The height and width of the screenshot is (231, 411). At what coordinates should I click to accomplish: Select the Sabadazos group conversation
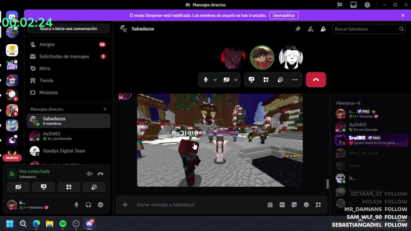click(68, 121)
